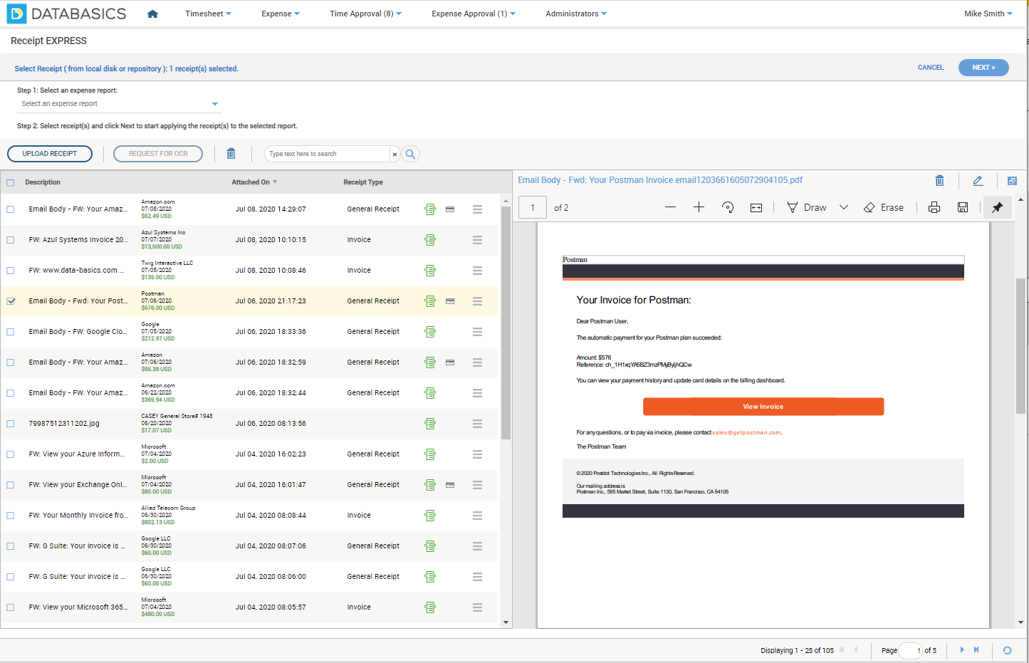Click View Invoice button in PDF

tap(763, 407)
